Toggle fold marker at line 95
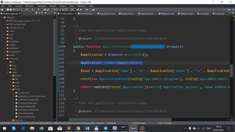The height and width of the screenshot is (132, 235). click(x=65, y=26)
